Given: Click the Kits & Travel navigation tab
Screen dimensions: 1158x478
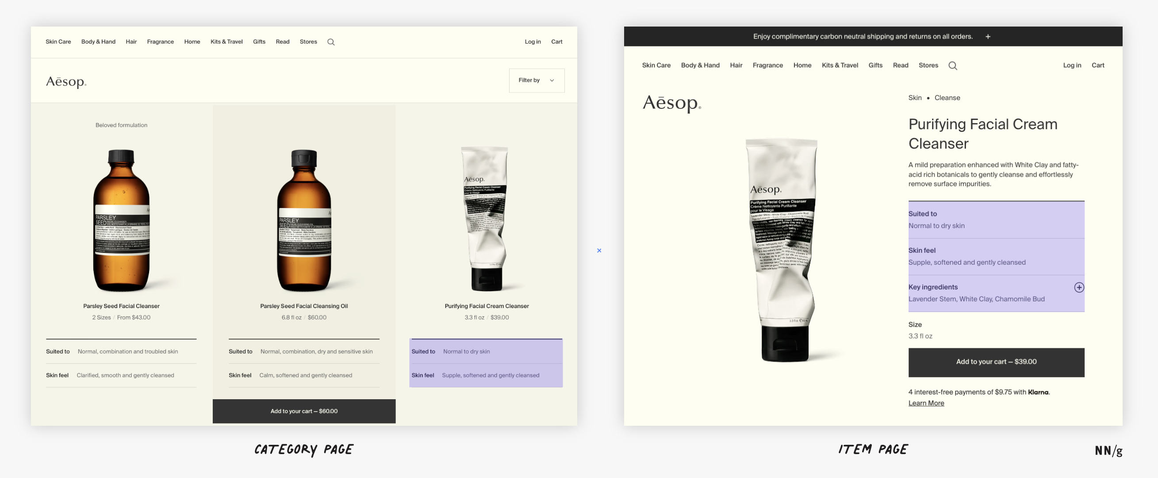Looking at the screenshot, I should tap(226, 41).
